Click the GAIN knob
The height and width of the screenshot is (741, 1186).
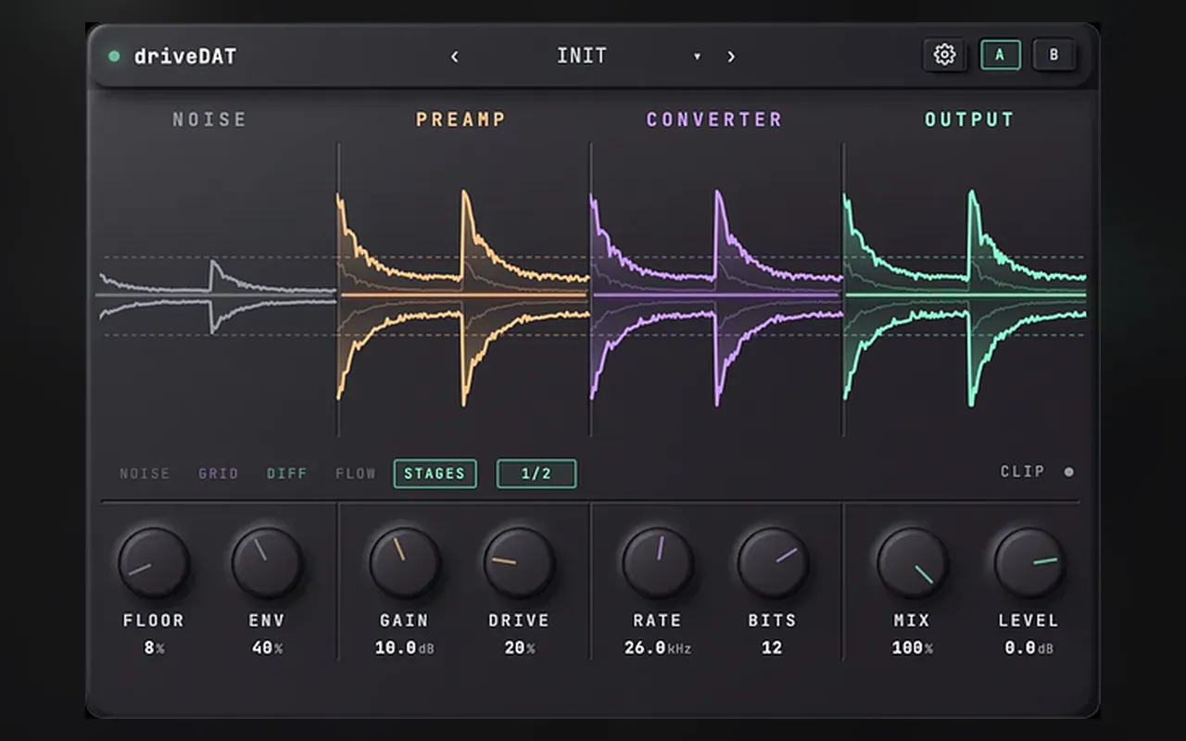click(x=405, y=563)
